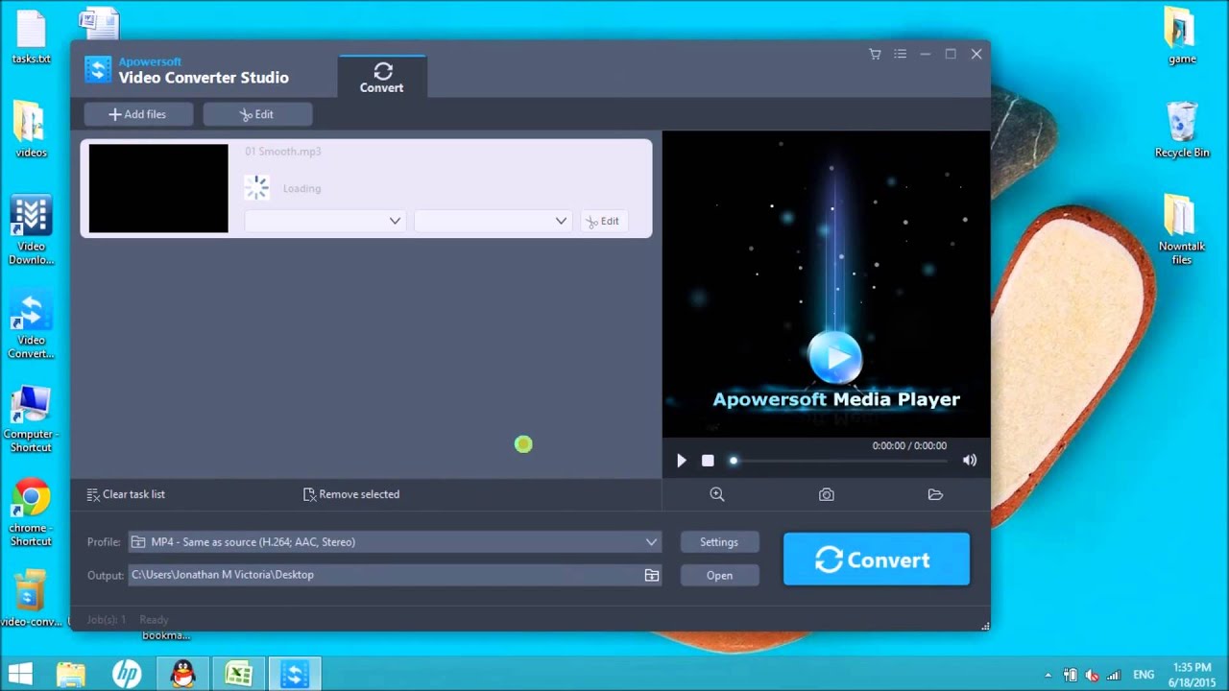
Task: Open the Windows Start button
Action: [19, 674]
